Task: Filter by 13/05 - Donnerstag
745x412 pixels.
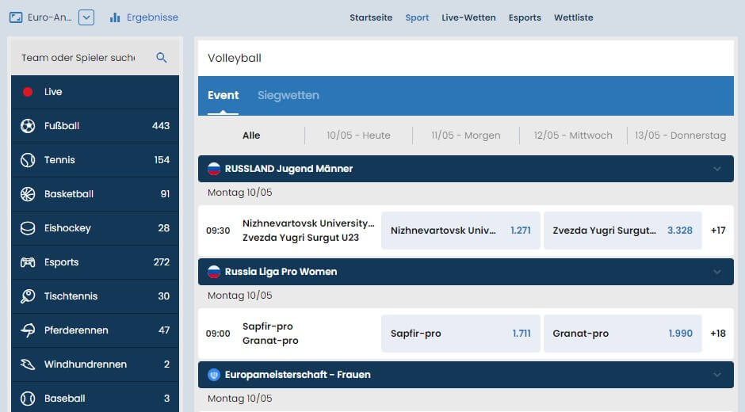Action: tap(680, 135)
